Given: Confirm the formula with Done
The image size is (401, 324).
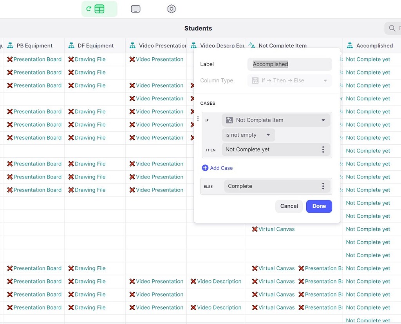Looking at the screenshot, I should (x=319, y=206).
